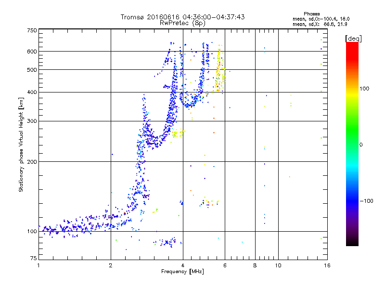The width and height of the screenshot is (385, 289).
Task: Click the colorbar tick label '100'
Action: [364, 89]
